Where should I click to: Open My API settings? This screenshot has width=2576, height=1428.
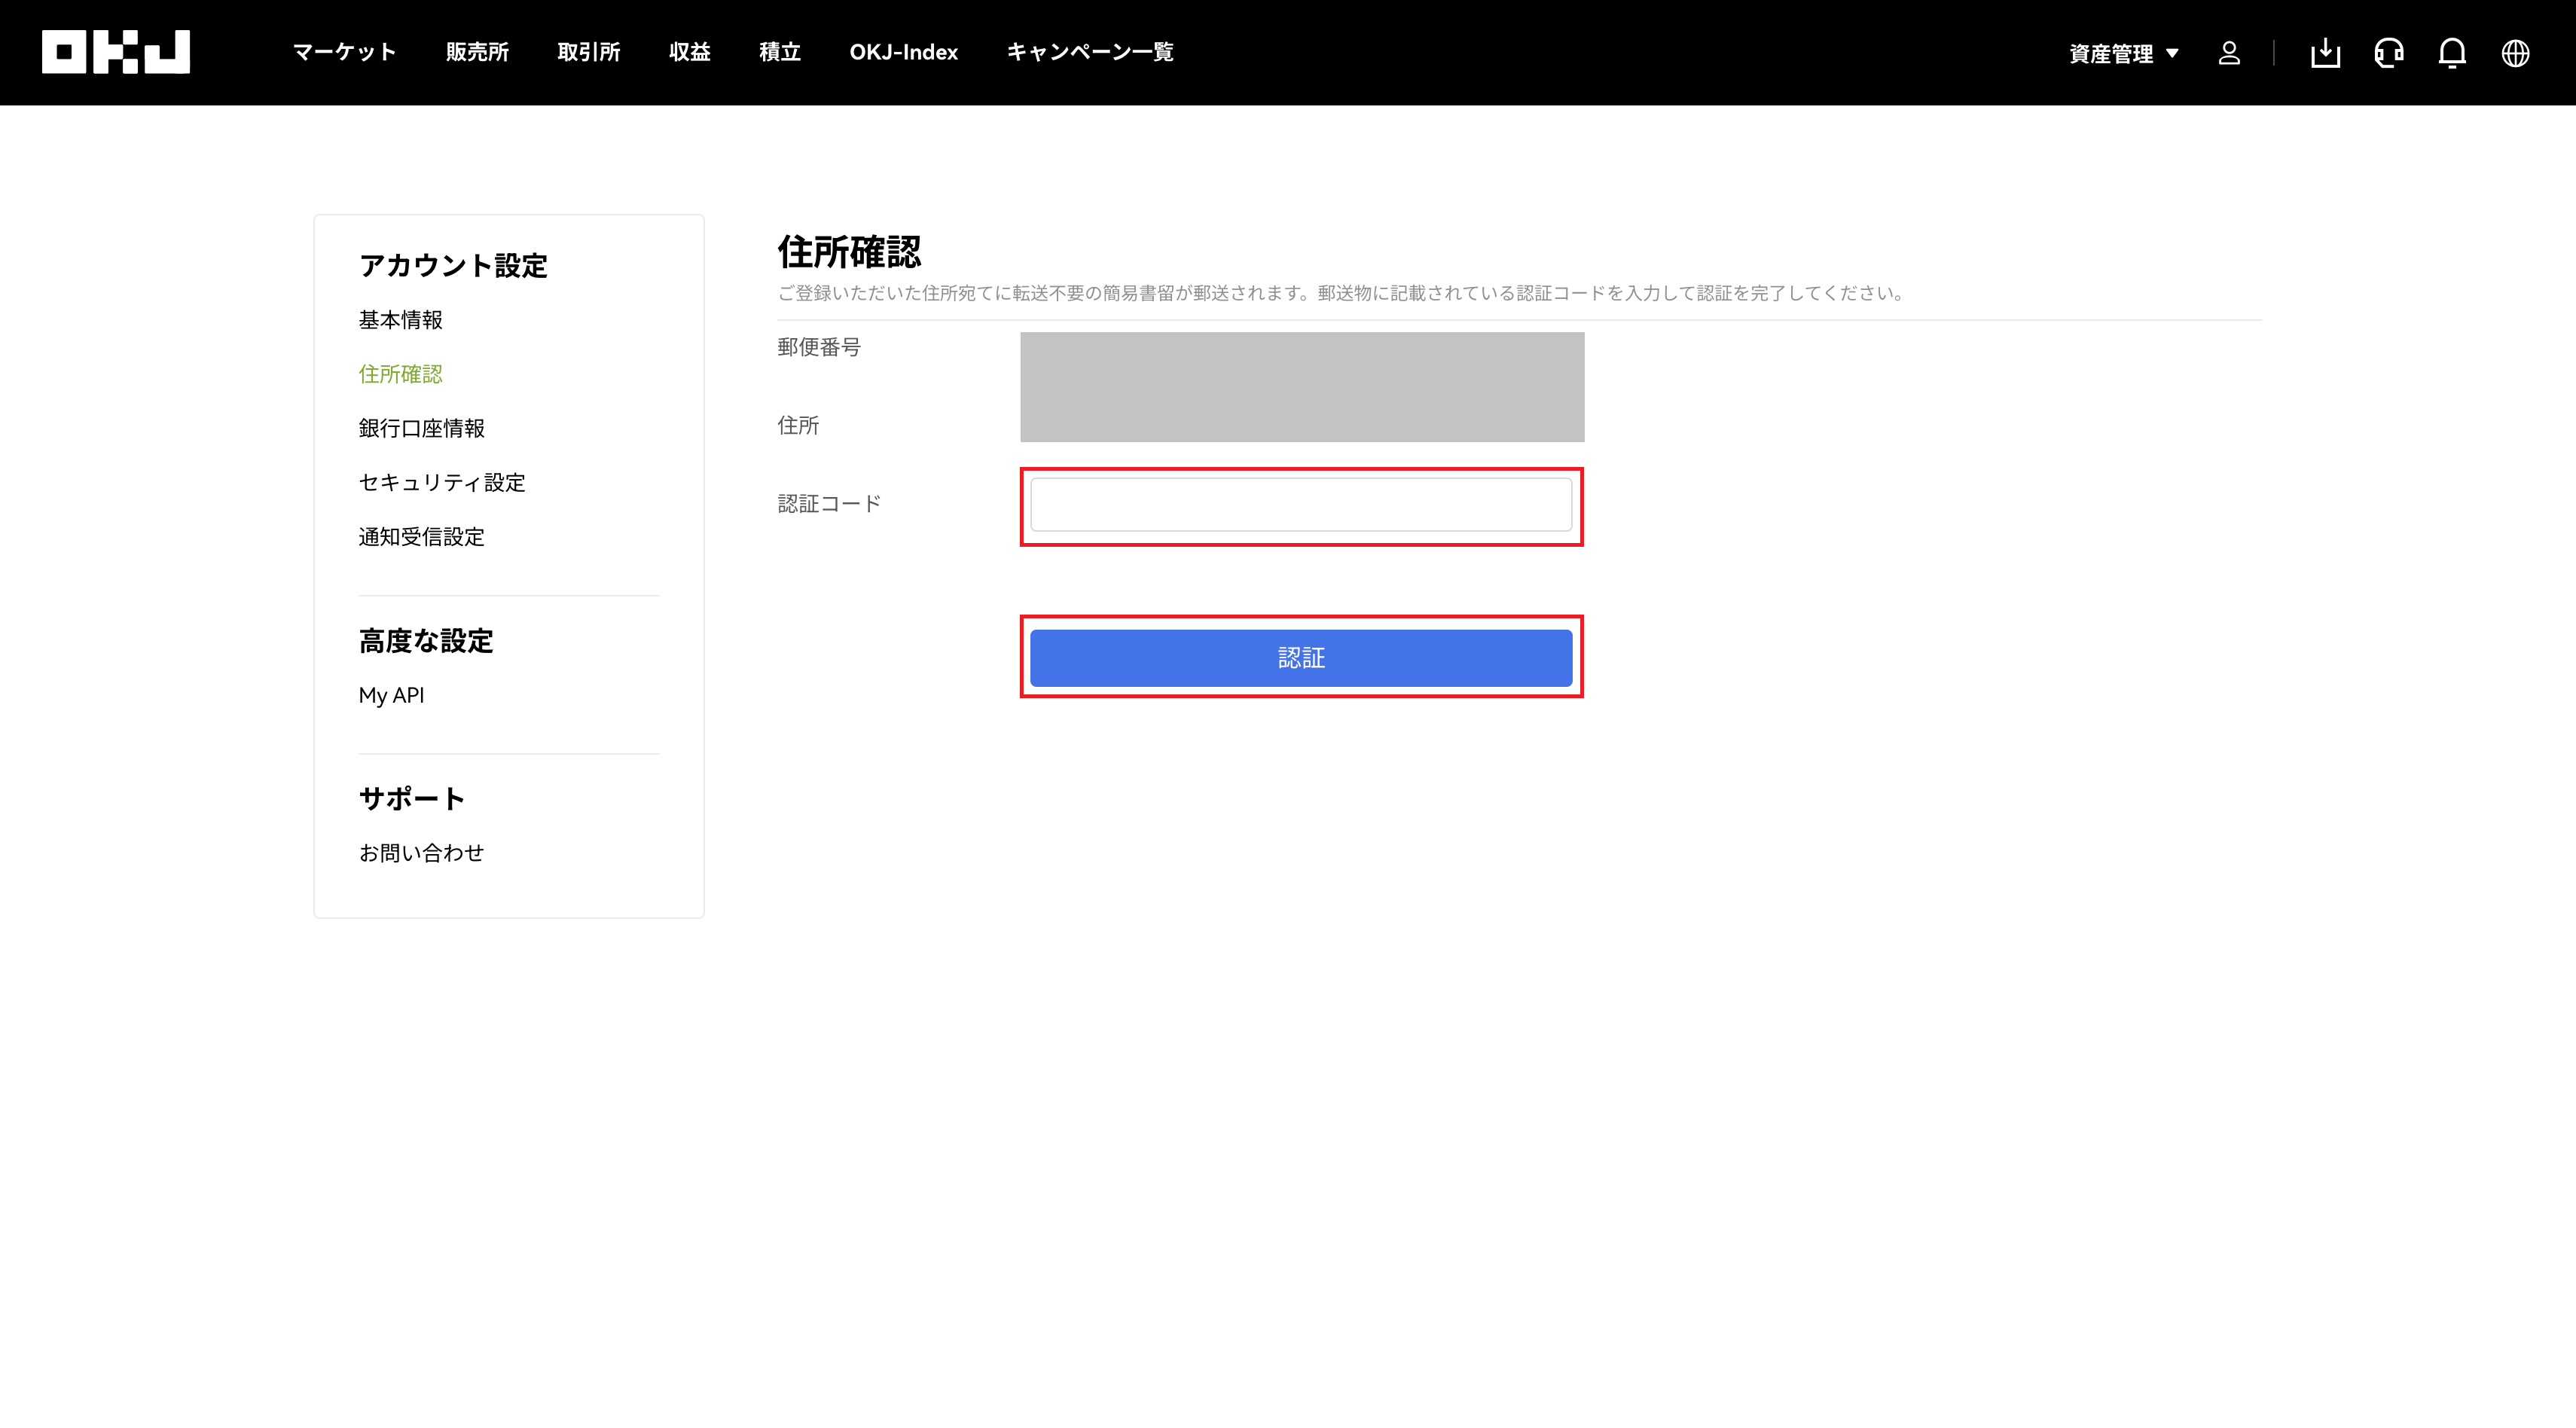tap(392, 695)
